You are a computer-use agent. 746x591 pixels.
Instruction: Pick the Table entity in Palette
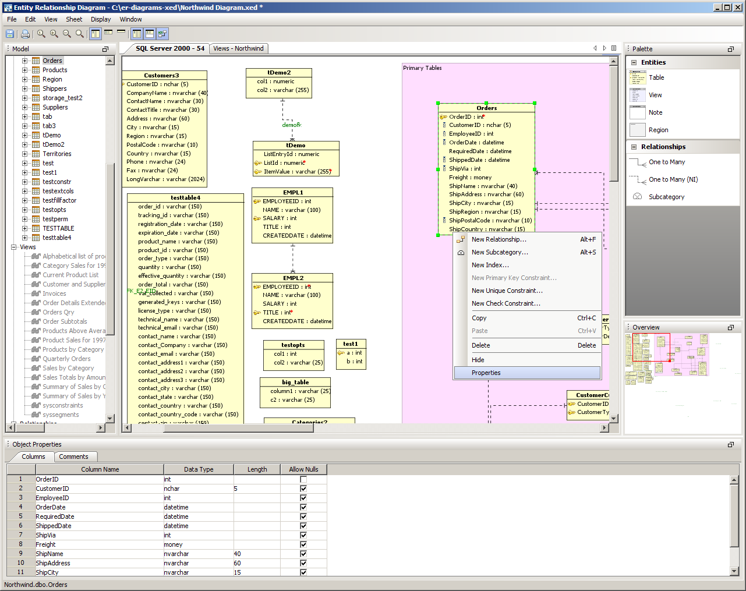pos(656,77)
